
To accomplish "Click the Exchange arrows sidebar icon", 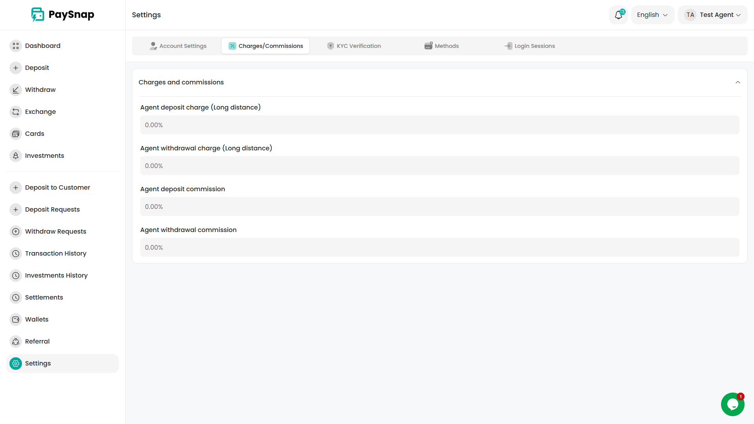I will point(16,112).
